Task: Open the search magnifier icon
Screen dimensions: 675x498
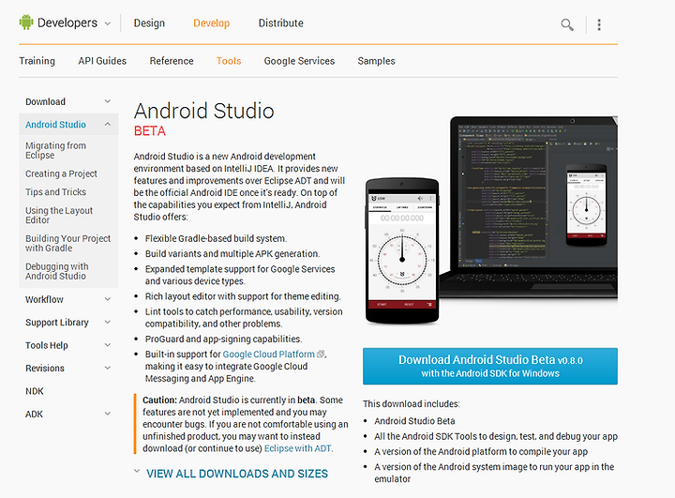Action: (567, 24)
